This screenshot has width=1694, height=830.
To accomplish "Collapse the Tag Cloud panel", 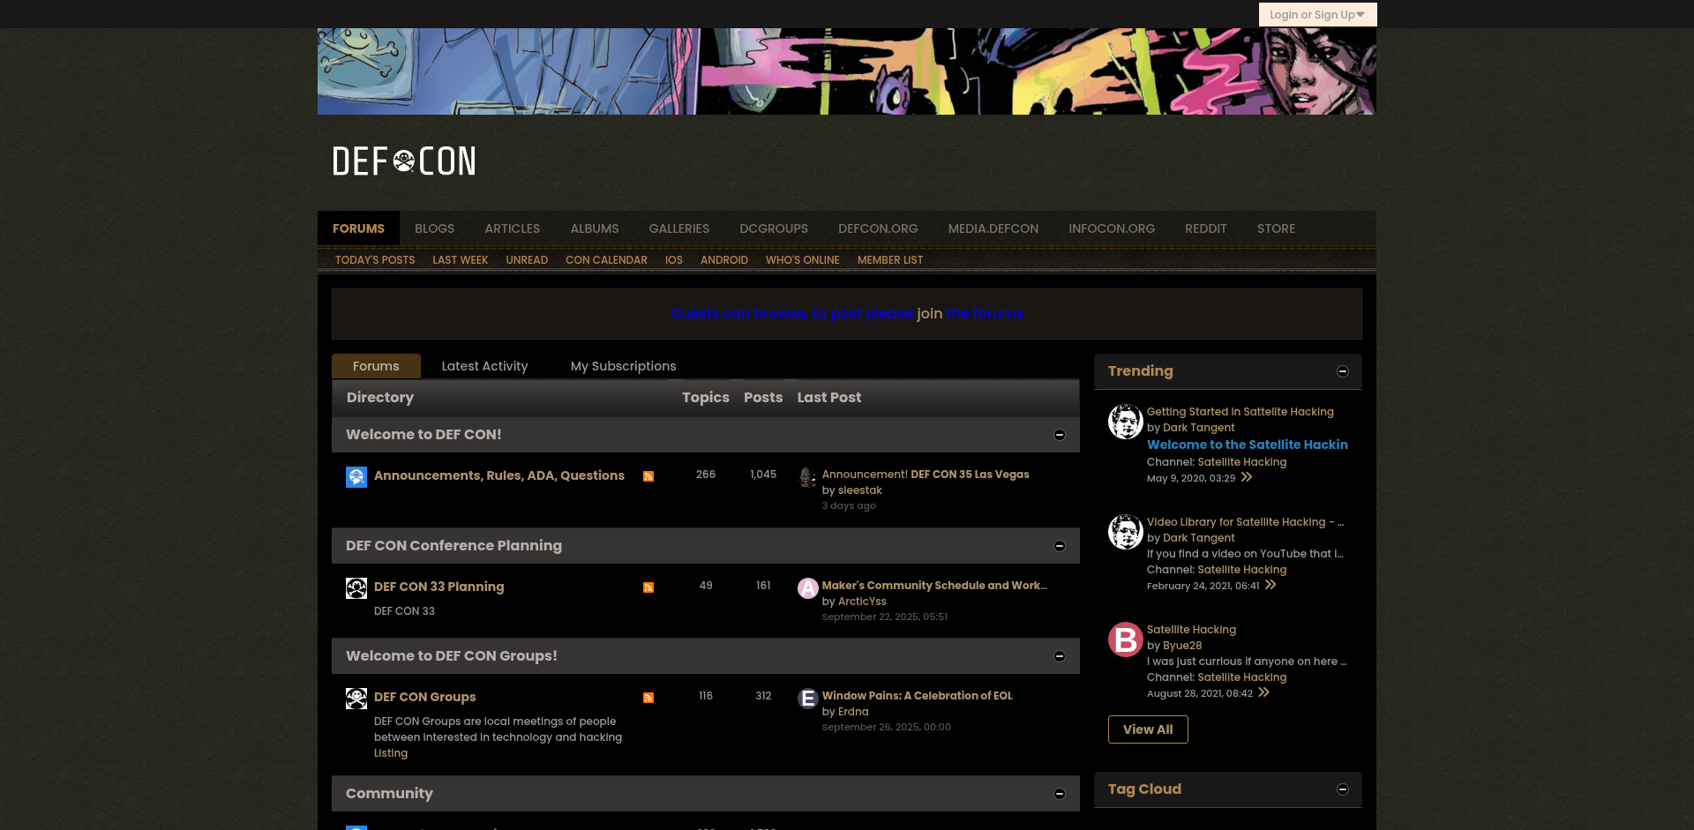I will (x=1342, y=789).
